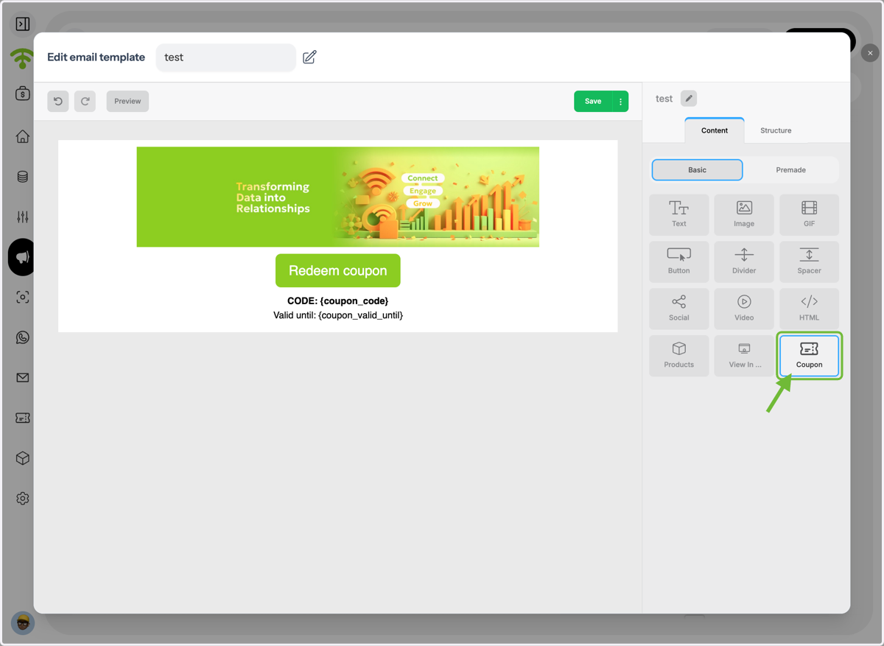Open the settings gear in sidebar
Screen dimensions: 884x646
[23, 499]
